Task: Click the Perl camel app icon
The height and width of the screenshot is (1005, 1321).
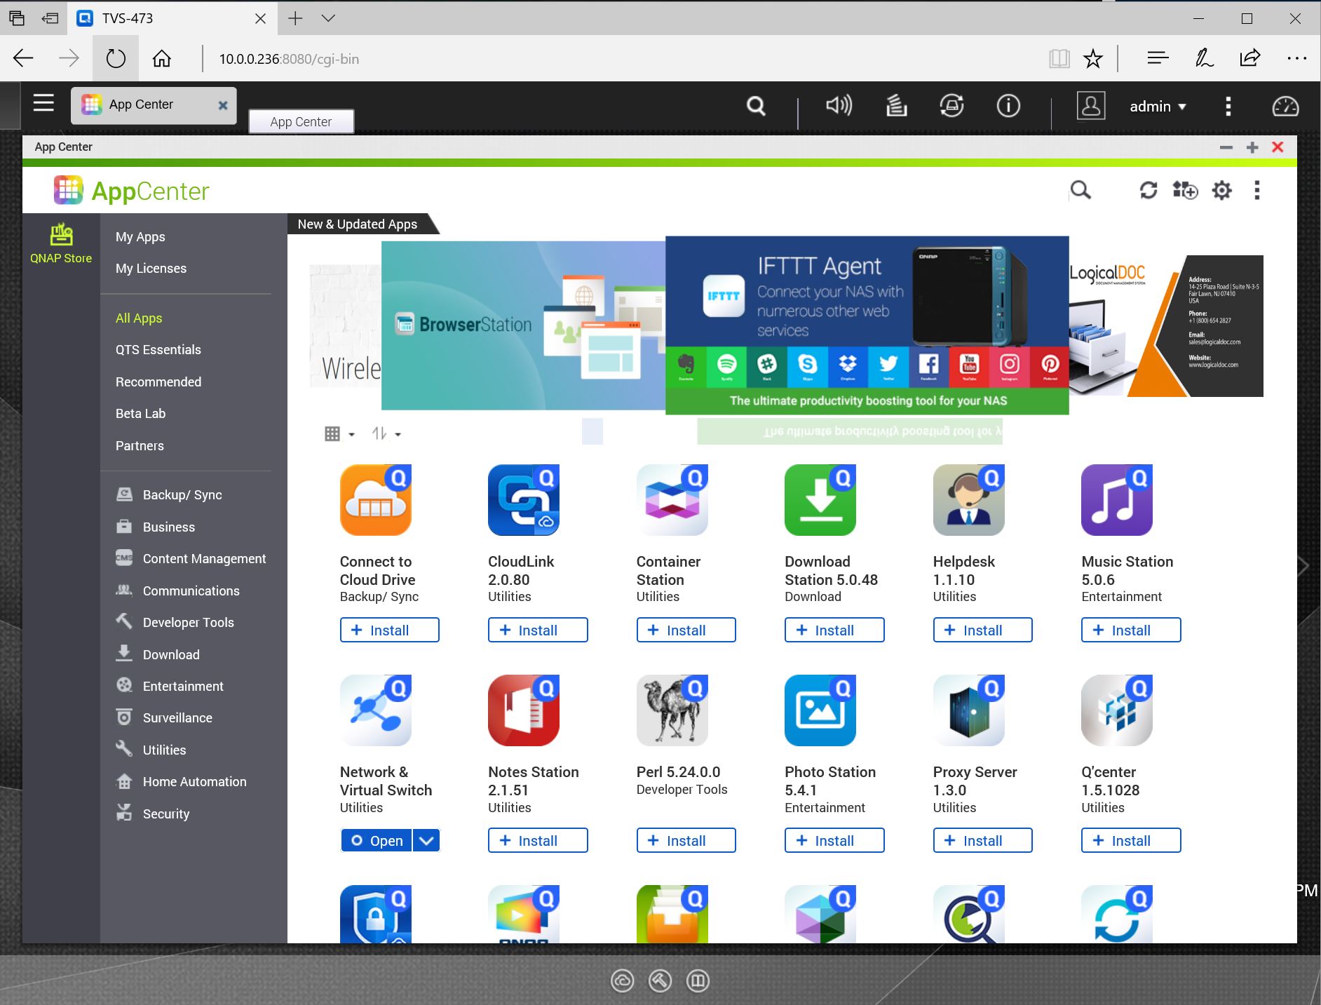Action: coord(672,710)
